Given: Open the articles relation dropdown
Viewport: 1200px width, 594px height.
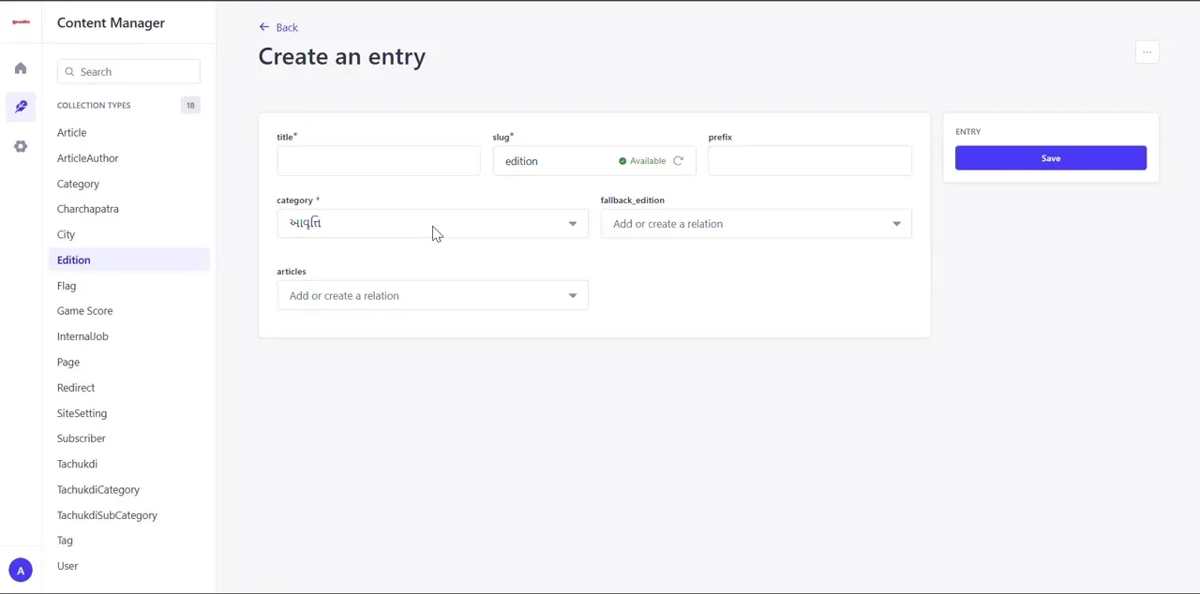Looking at the screenshot, I should tap(432, 296).
